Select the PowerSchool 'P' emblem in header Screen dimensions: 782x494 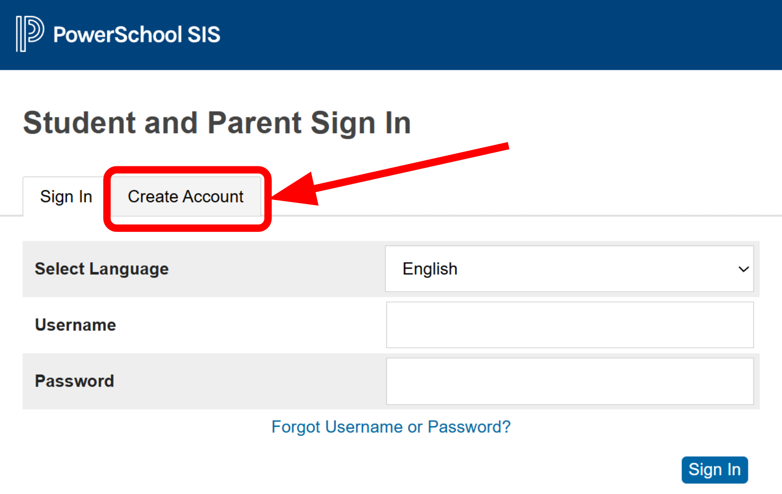tap(29, 34)
